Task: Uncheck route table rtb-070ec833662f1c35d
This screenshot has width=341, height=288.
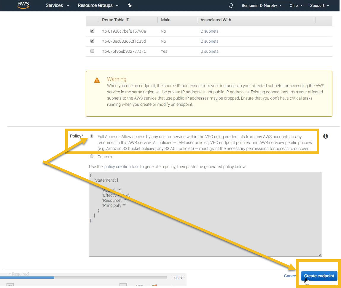Action: click(x=92, y=41)
